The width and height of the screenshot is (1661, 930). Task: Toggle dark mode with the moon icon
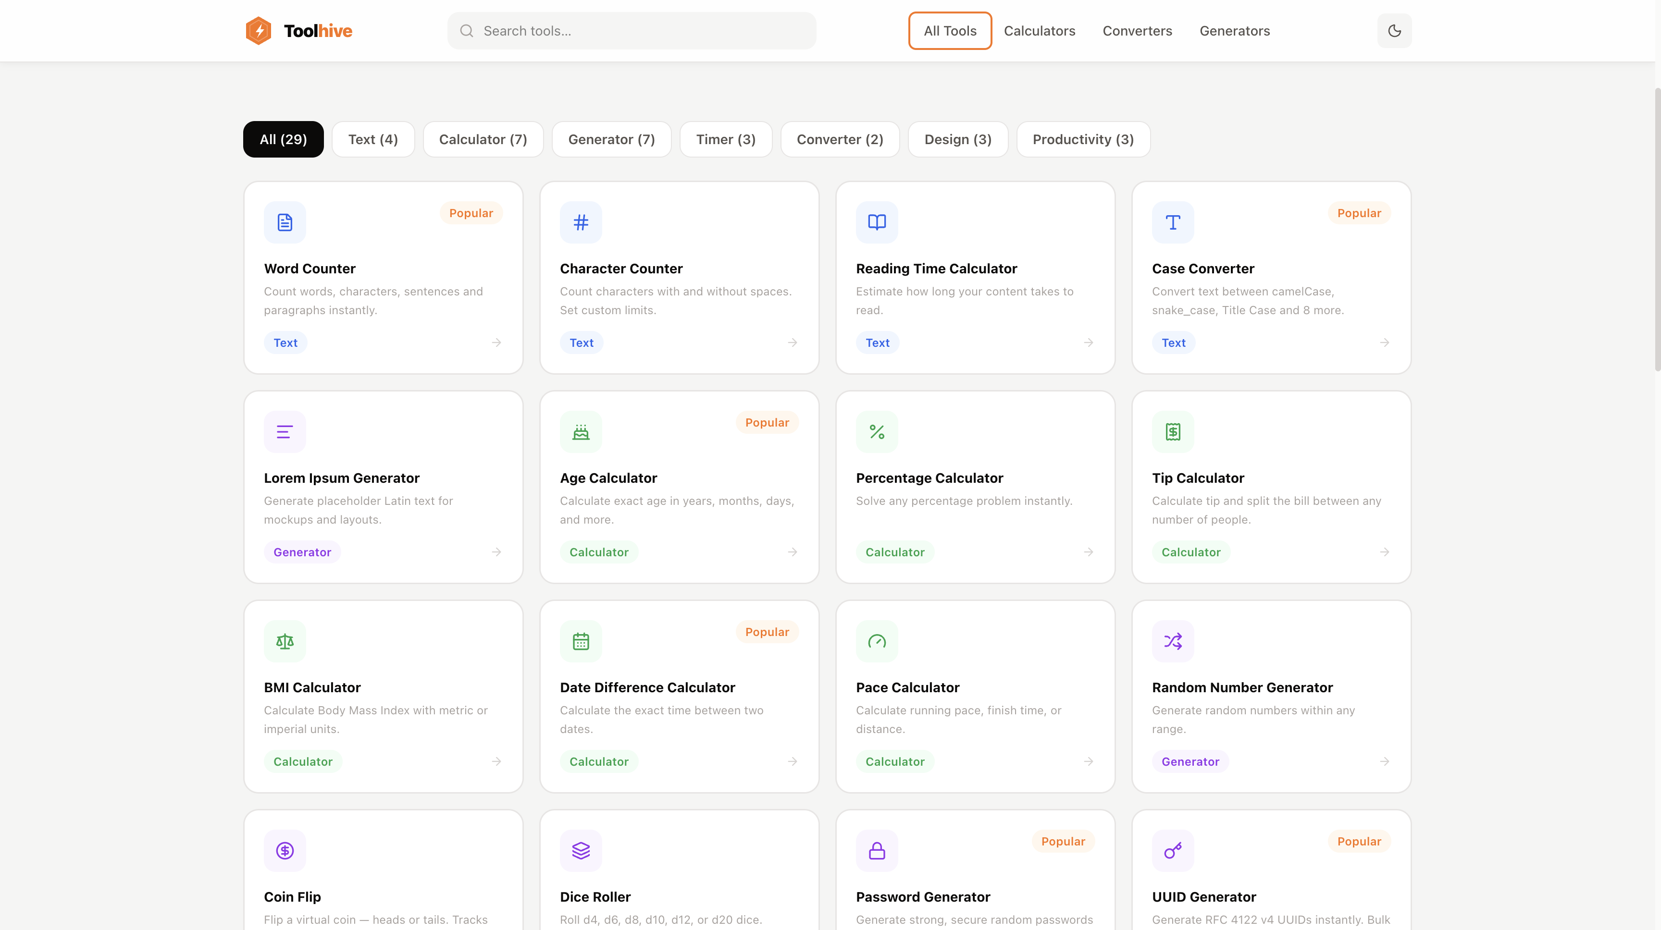pyautogui.click(x=1394, y=30)
